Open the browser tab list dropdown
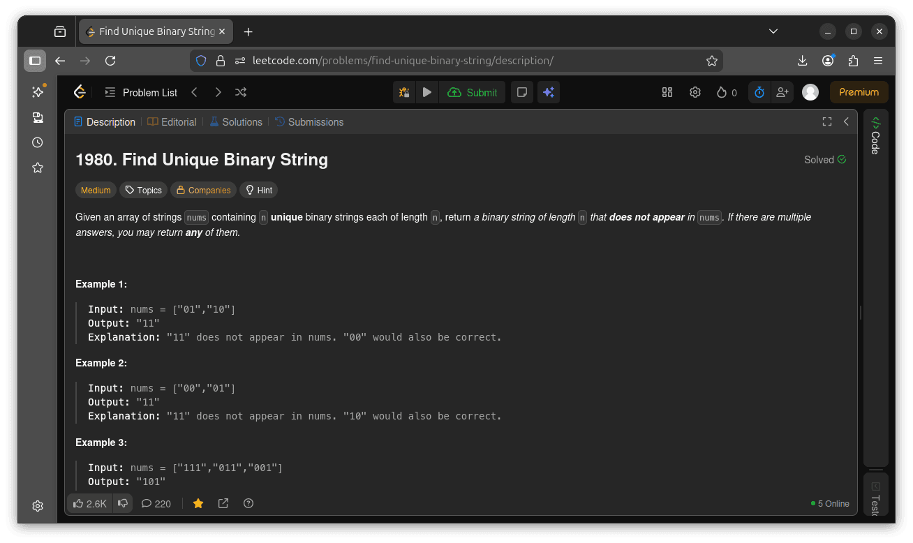The height and width of the screenshot is (543, 913). (773, 31)
